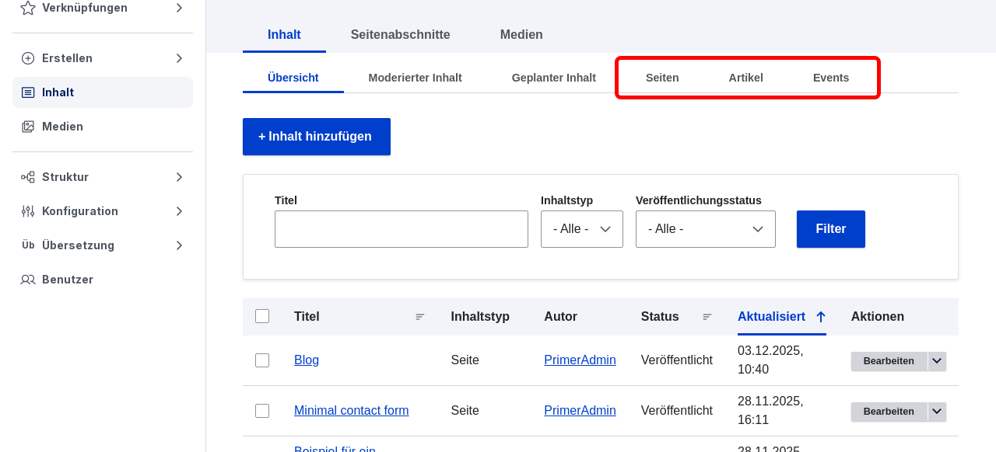The width and height of the screenshot is (996, 452).
Task: Click the Konfiguration sliders icon
Action: (28, 211)
